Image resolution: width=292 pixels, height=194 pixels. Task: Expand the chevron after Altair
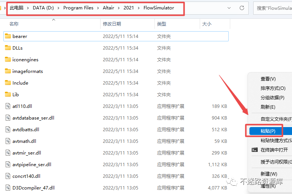tap(119, 8)
